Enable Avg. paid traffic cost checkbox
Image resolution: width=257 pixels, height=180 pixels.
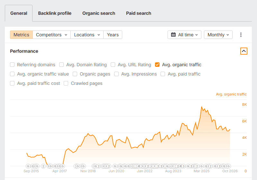12,83
